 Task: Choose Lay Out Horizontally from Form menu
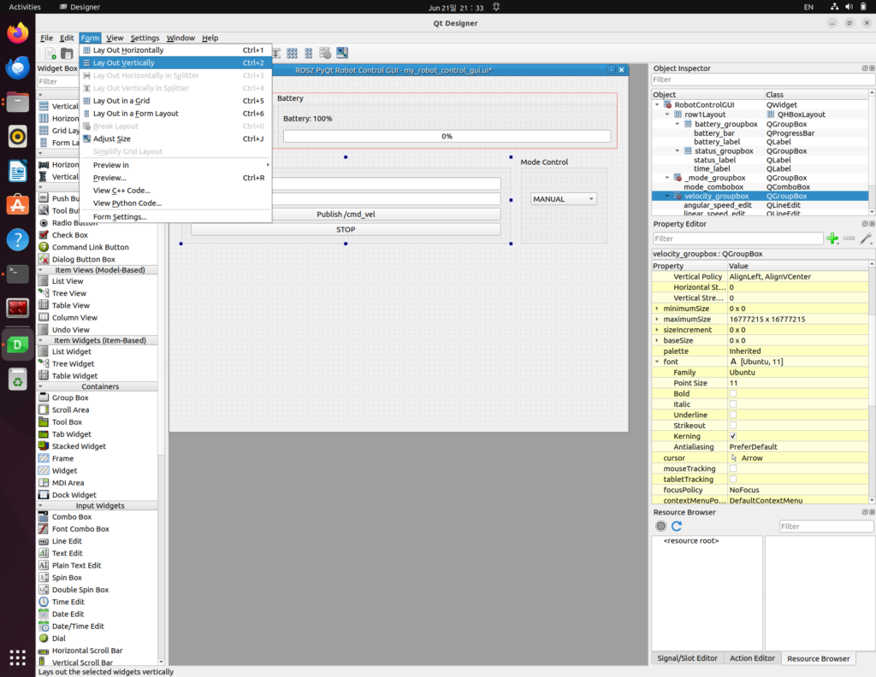pos(175,50)
